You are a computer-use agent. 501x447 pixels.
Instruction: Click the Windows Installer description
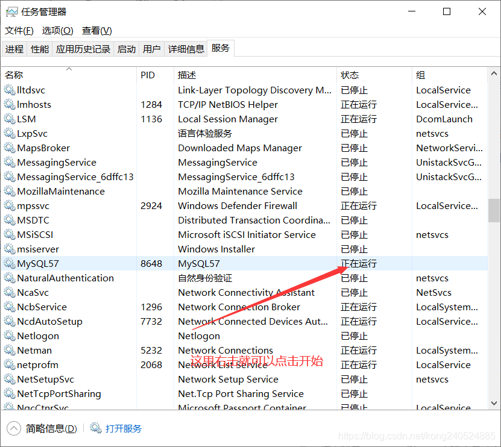(x=216, y=249)
